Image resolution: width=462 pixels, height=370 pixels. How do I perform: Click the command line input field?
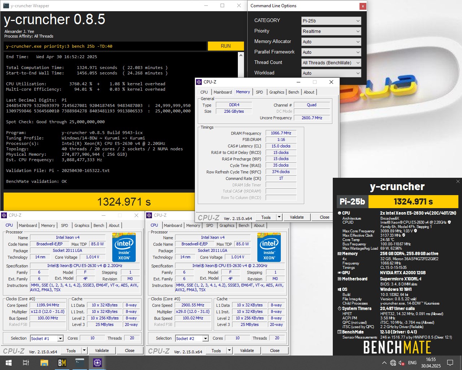[x=105, y=46]
